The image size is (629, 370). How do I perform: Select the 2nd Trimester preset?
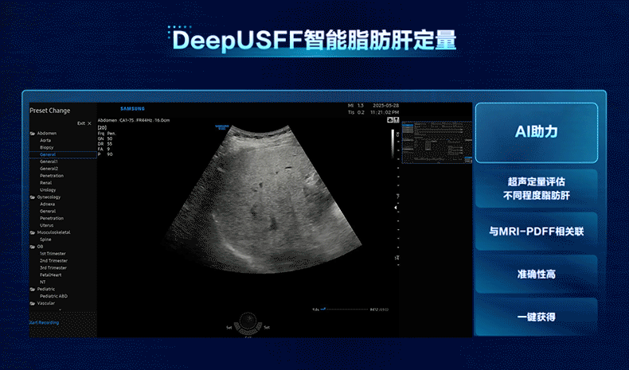pos(54,260)
